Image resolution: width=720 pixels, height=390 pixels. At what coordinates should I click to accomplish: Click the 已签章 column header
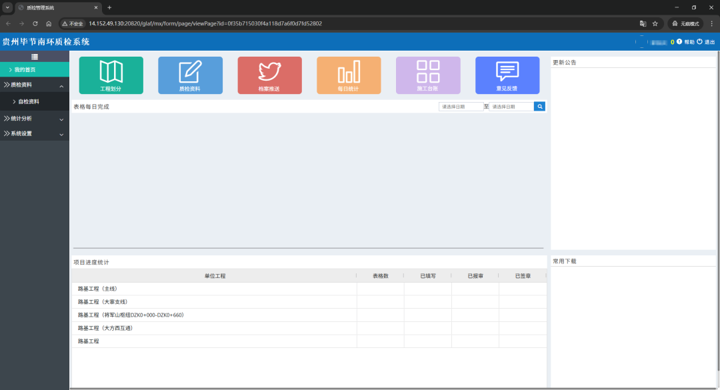coord(523,275)
